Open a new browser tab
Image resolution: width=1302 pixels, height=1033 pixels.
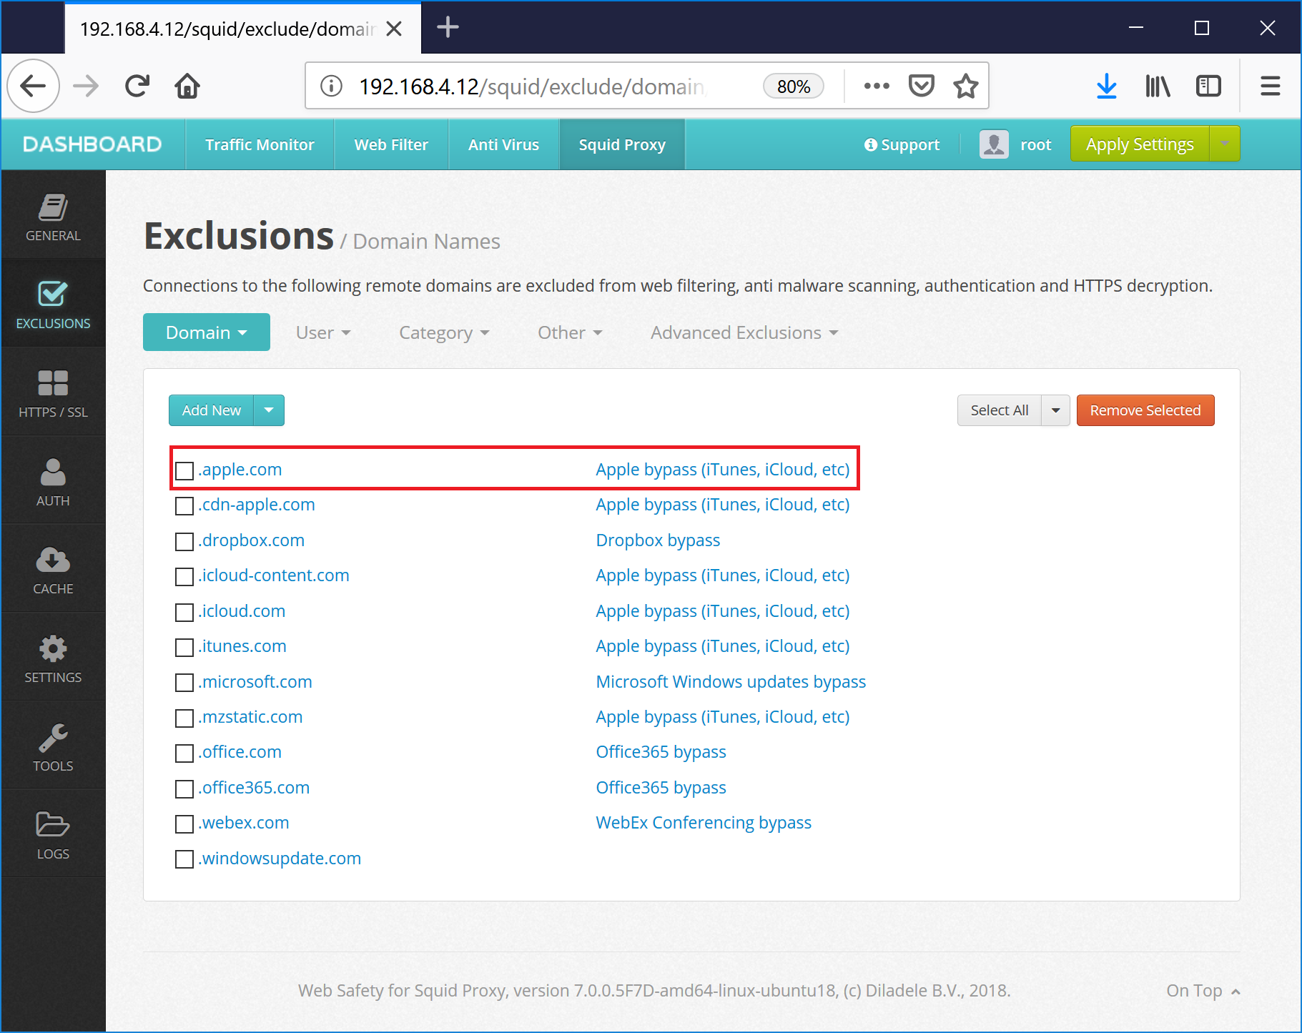448,28
